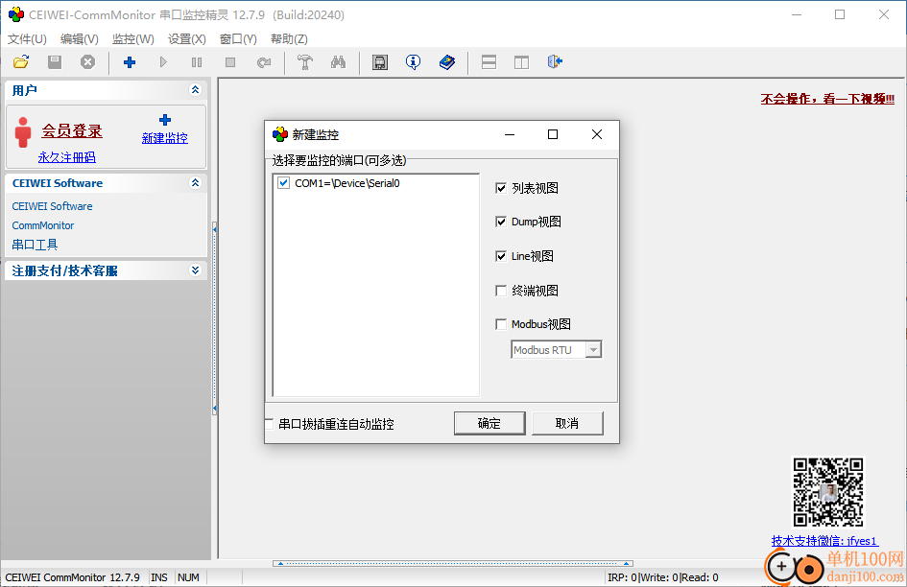The image size is (907, 587).
Task: Click the 不会操作，看一下视频 link
Action: click(x=827, y=99)
